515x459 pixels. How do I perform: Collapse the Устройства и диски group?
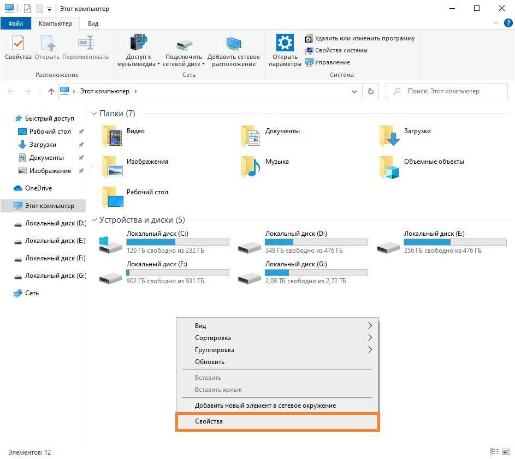94,220
